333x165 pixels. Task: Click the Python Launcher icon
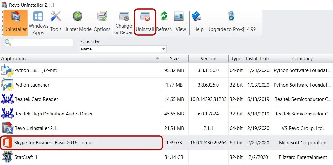(7, 85)
